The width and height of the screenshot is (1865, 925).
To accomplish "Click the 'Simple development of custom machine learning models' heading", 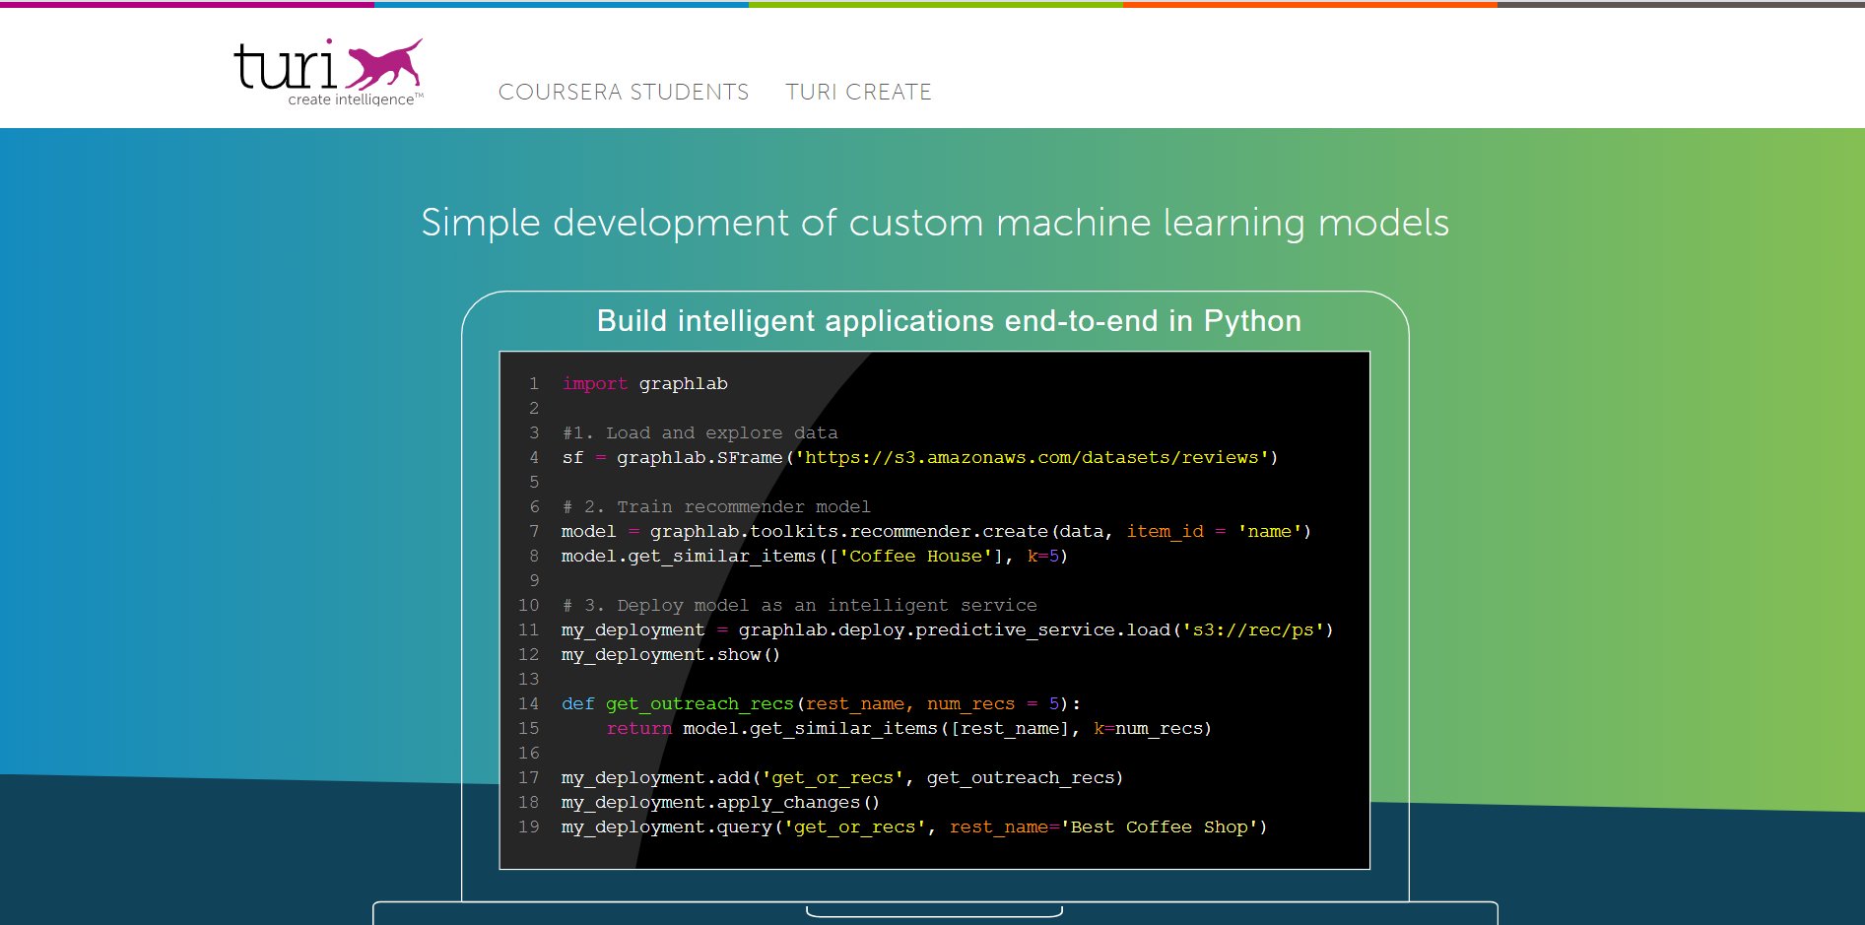I will pos(935,223).
